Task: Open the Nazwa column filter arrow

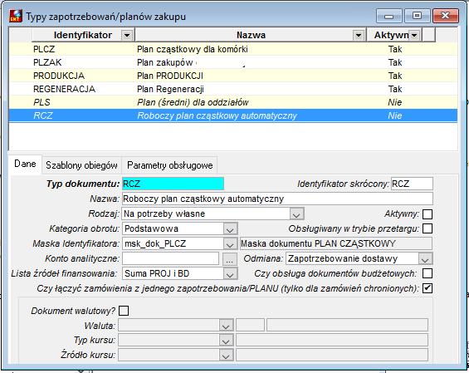Action: 358,36
